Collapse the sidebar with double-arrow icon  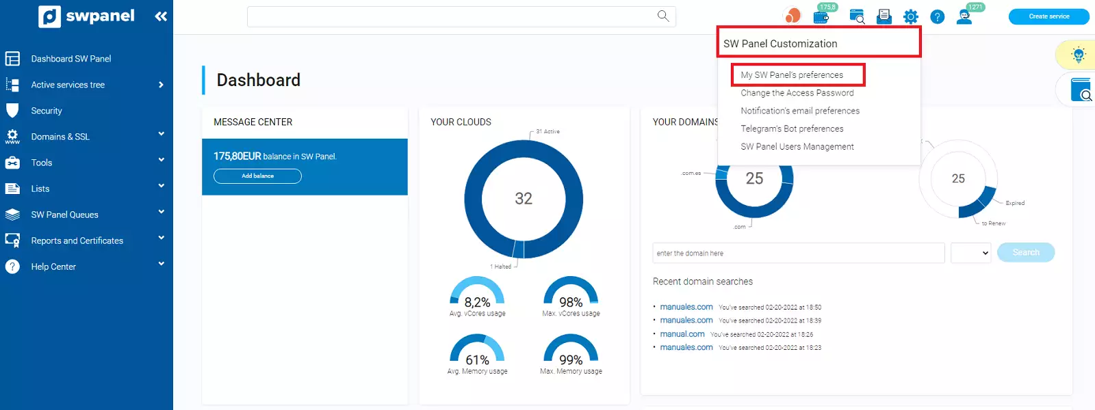click(x=161, y=16)
